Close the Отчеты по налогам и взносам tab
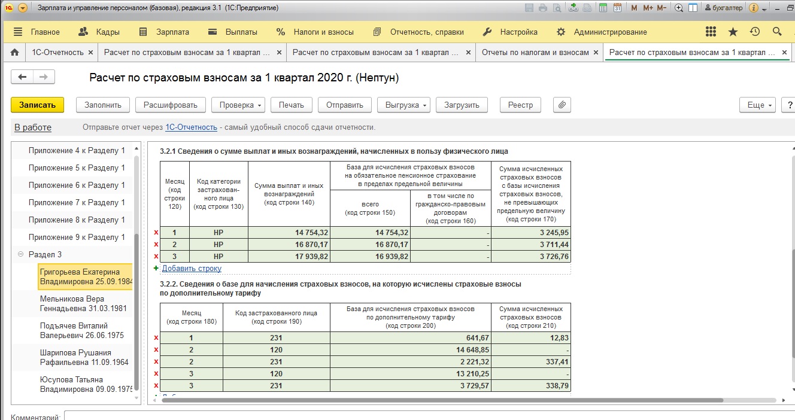Viewport: 795px width, 420px height. pyautogui.click(x=596, y=53)
